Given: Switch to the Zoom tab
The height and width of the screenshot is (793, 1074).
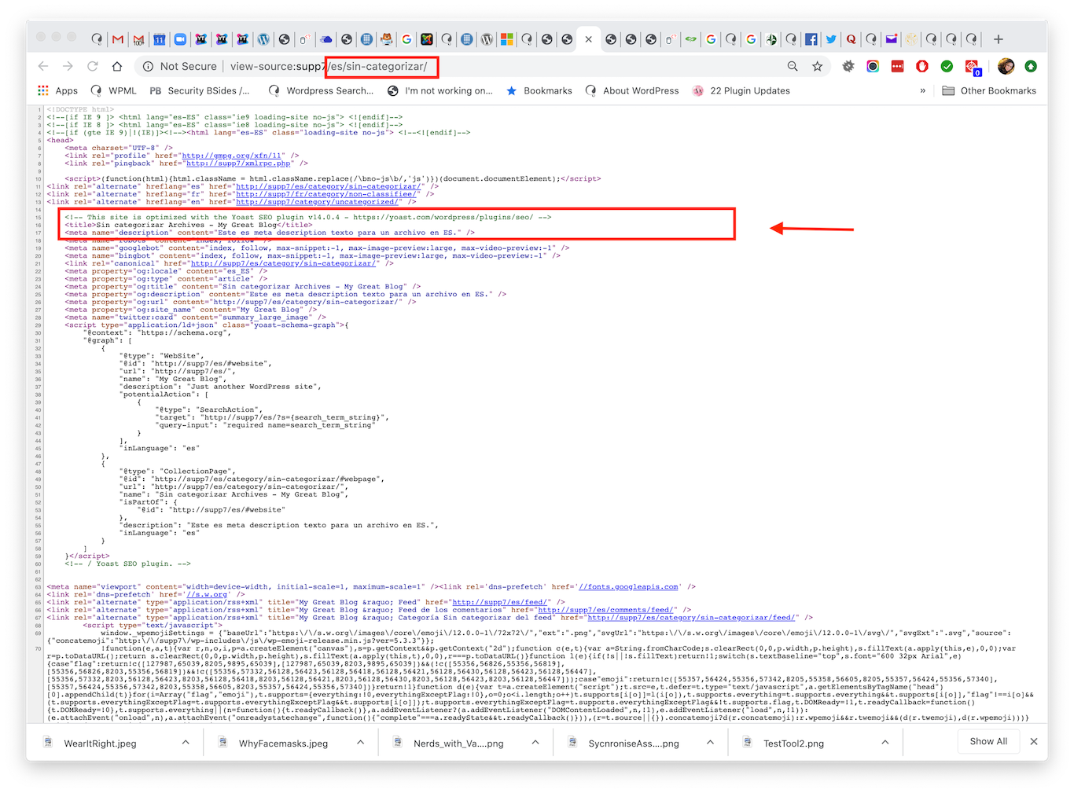Looking at the screenshot, I should (180, 39).
